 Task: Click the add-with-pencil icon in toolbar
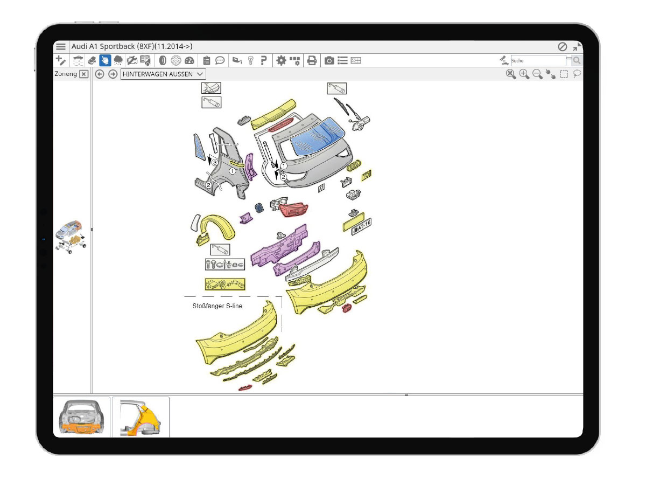click(x=61, y=60)
